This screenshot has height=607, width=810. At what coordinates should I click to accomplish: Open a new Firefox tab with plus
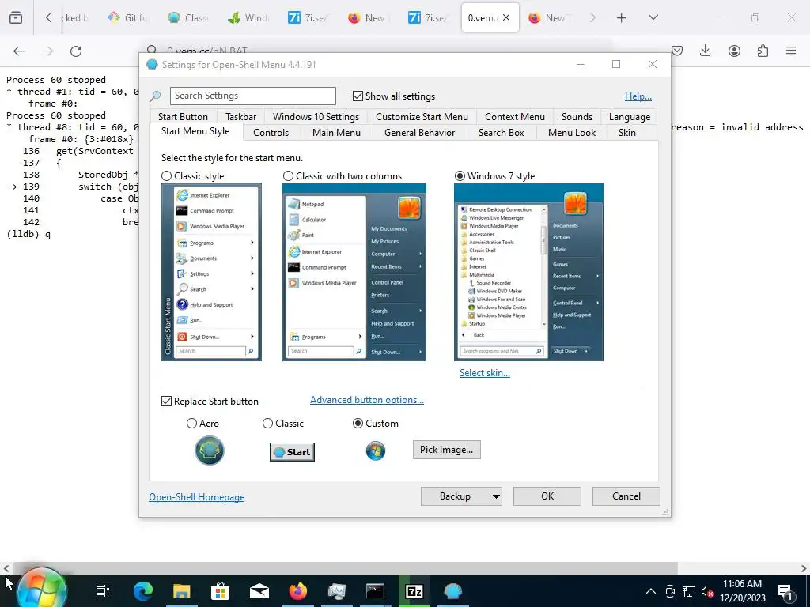pos(622,18)
